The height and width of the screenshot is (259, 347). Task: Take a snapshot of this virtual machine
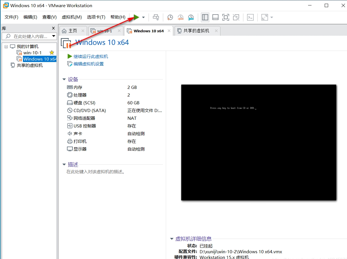(x=170, y=17)
